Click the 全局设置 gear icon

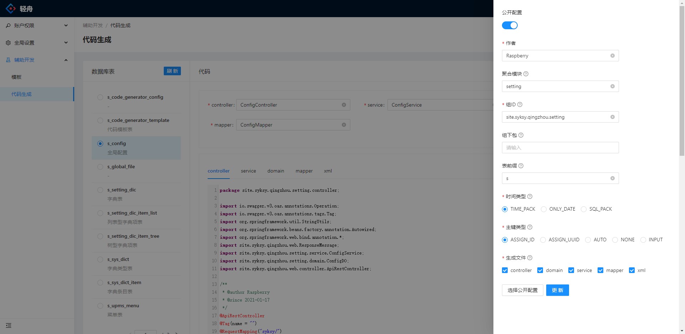tap(8, 43)
